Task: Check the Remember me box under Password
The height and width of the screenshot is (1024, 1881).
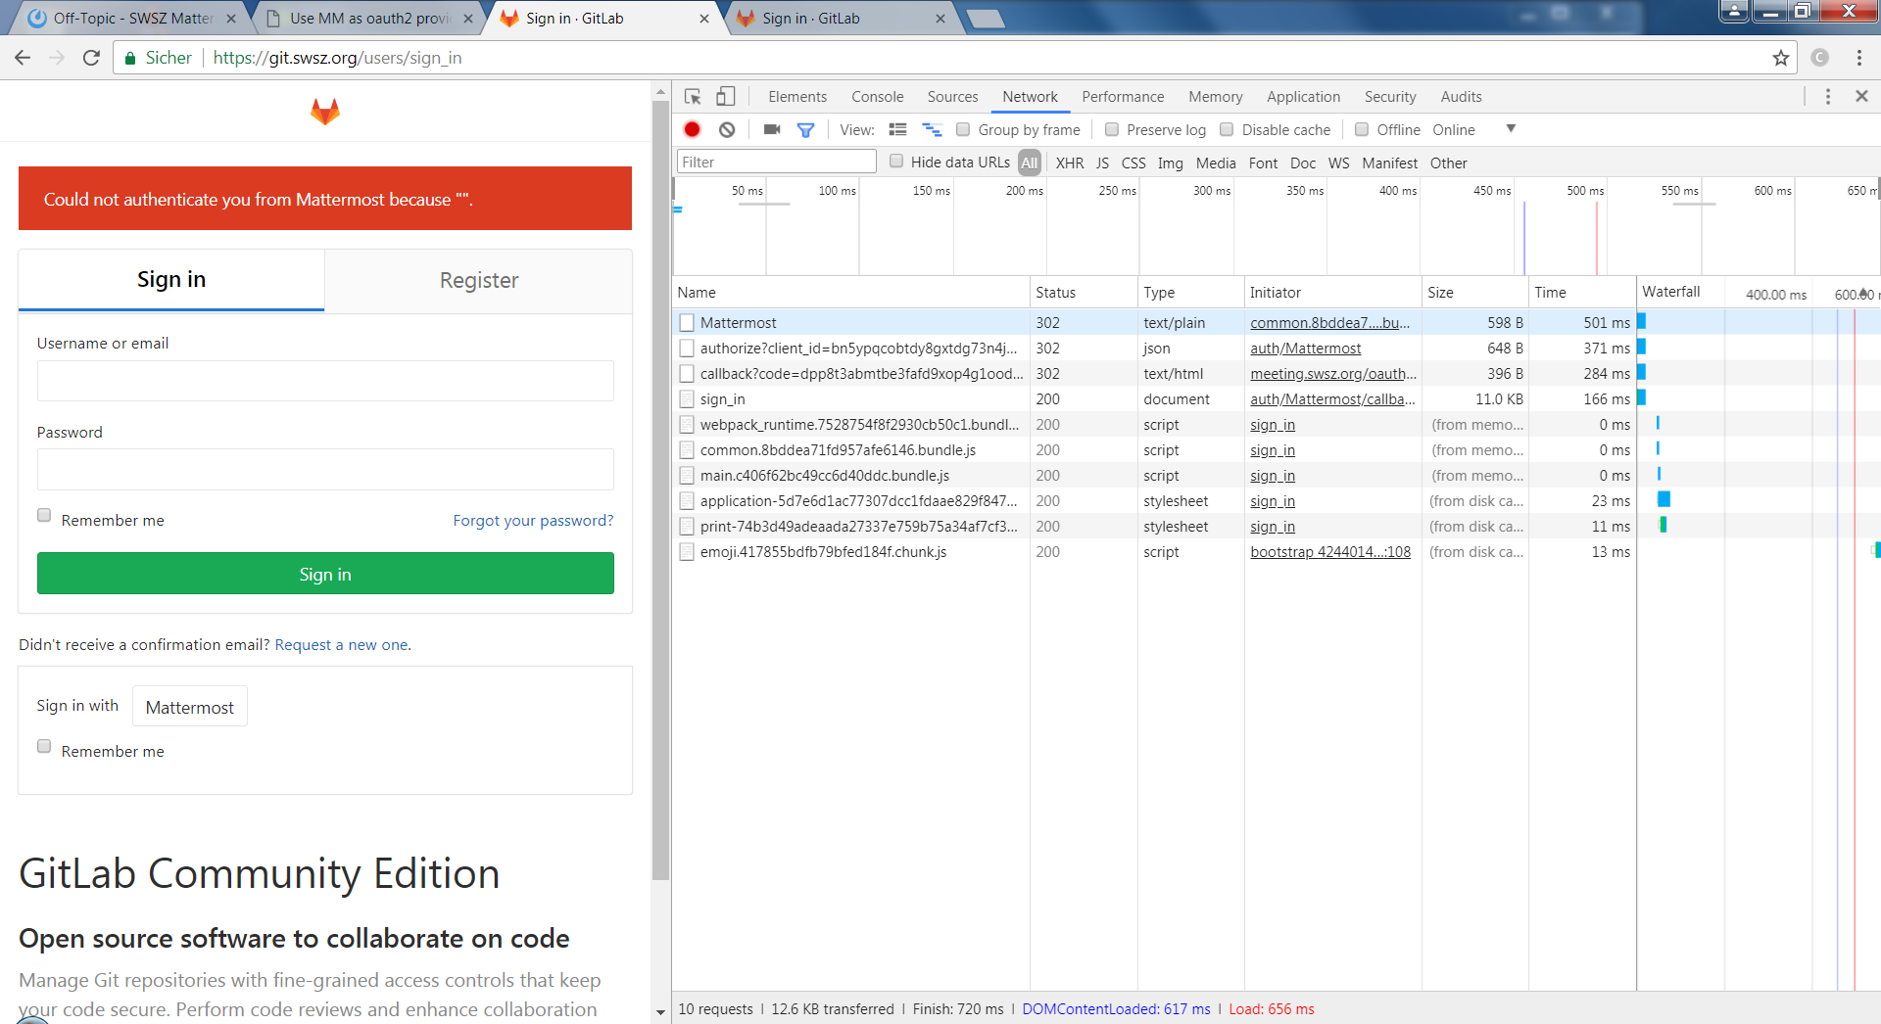Action: click(44, 515)
